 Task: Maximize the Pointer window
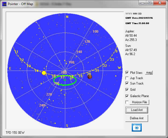[x=150, y=3]
